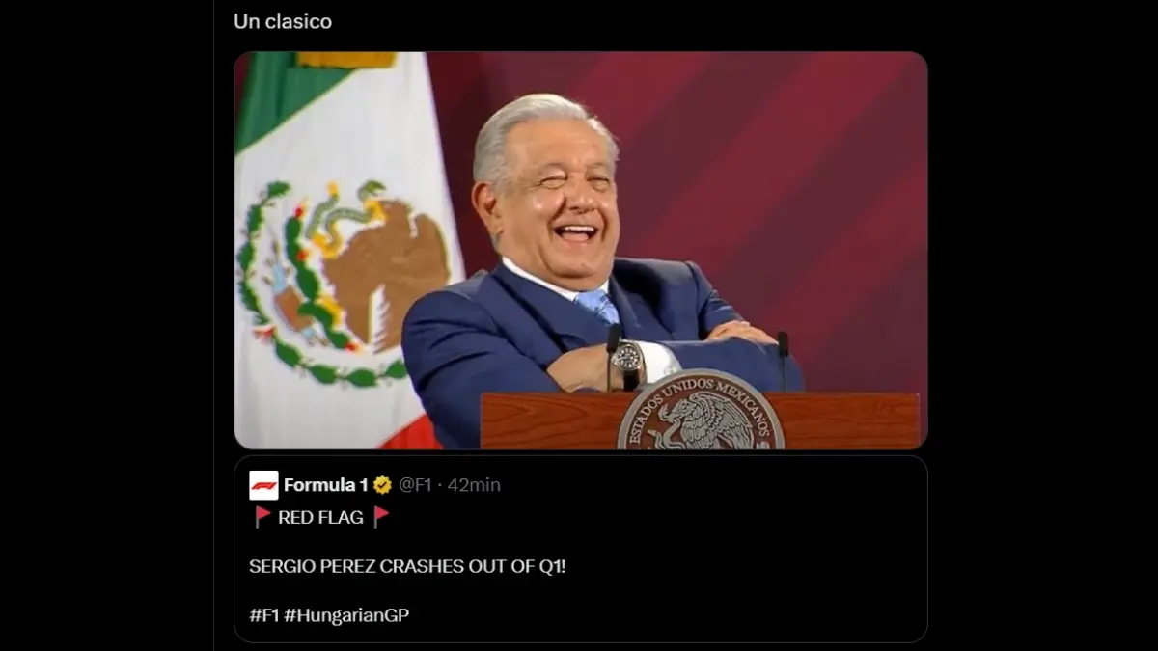This screenshot has width=1158, height=651.
Task: Open the 42min timestamp of the quoted tweet
Action: tap(474, 485)
